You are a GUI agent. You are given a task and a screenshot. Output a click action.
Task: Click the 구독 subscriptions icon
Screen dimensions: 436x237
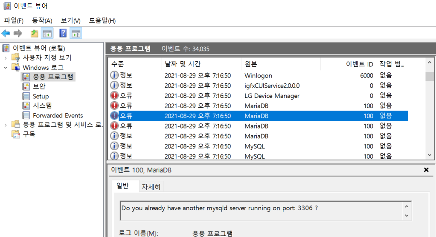click(x=16, y=134)
